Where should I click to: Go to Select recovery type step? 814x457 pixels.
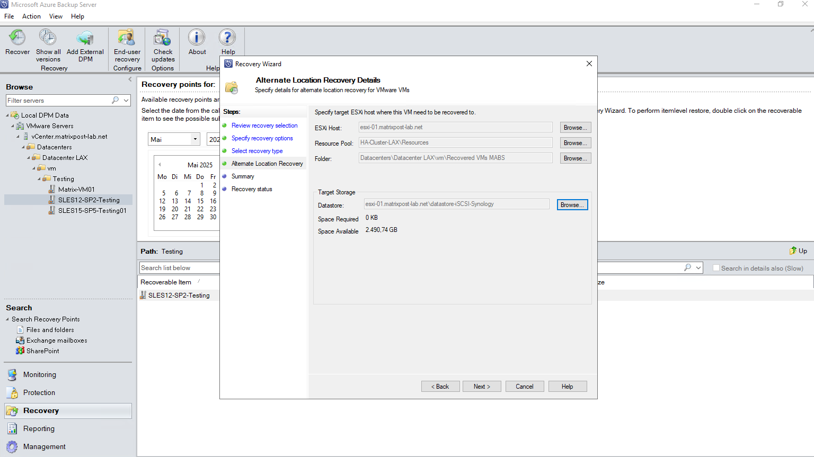coord(257,151)
